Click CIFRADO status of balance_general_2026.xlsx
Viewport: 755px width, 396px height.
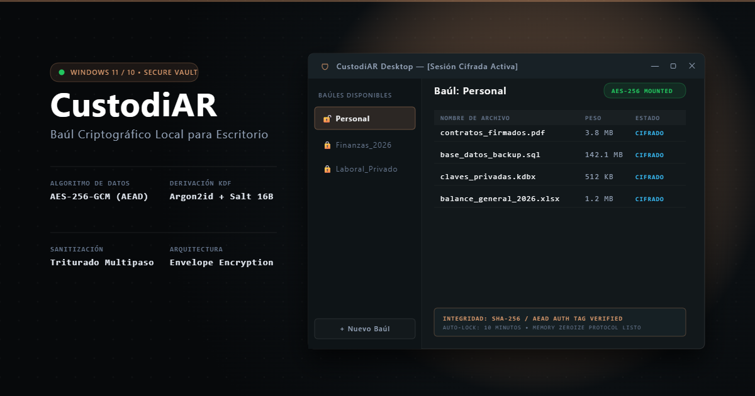point(649,199)
